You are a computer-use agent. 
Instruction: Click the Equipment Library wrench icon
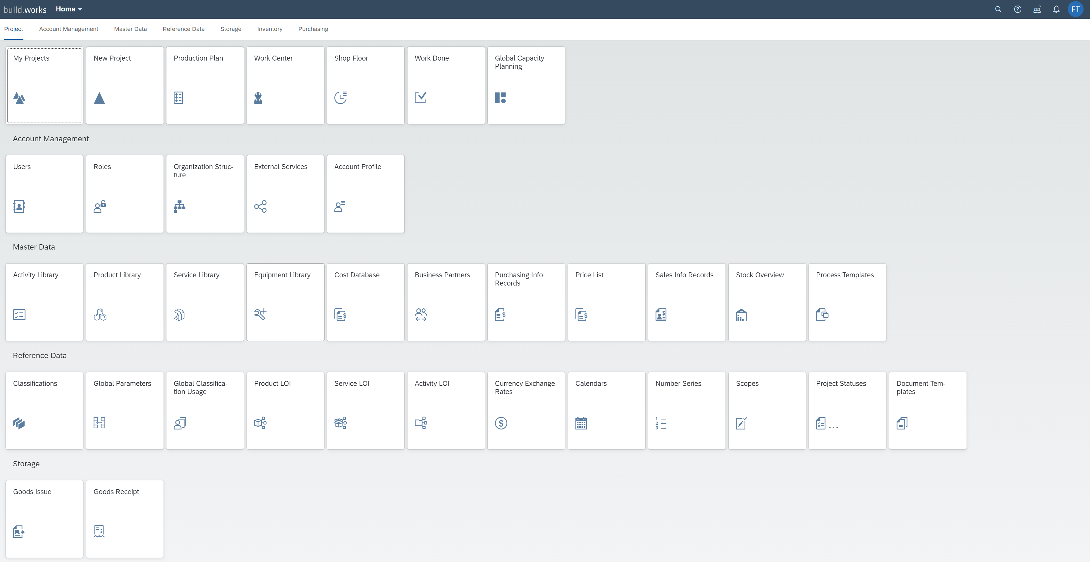(260, 314)
